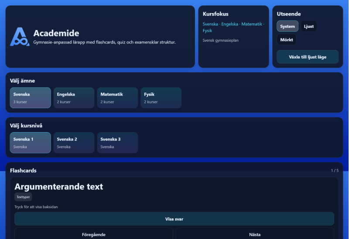The height and width of the screenshot is (239, 349).
Task: Go to previous flashcard with Föregående
Action: click(x=94, y=234)
